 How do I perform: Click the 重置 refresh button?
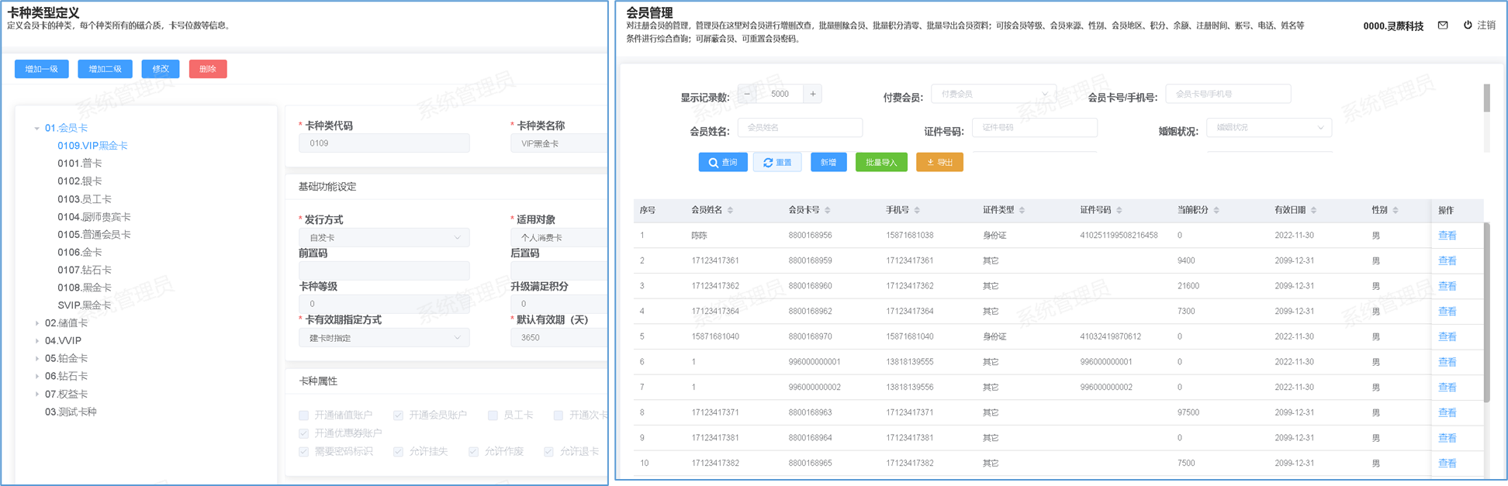pyautogui.click(x=776, y=162)
